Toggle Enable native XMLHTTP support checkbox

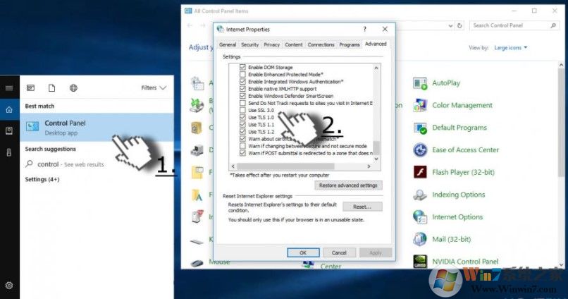click(242, 89)
